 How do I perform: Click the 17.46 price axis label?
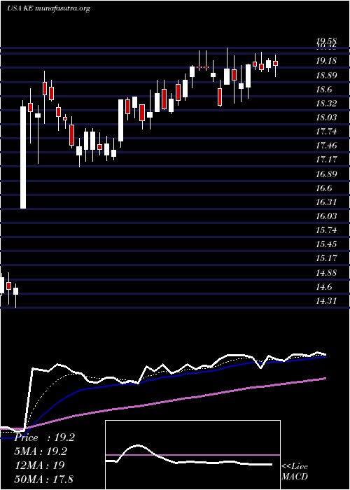(x=326, y=146)
